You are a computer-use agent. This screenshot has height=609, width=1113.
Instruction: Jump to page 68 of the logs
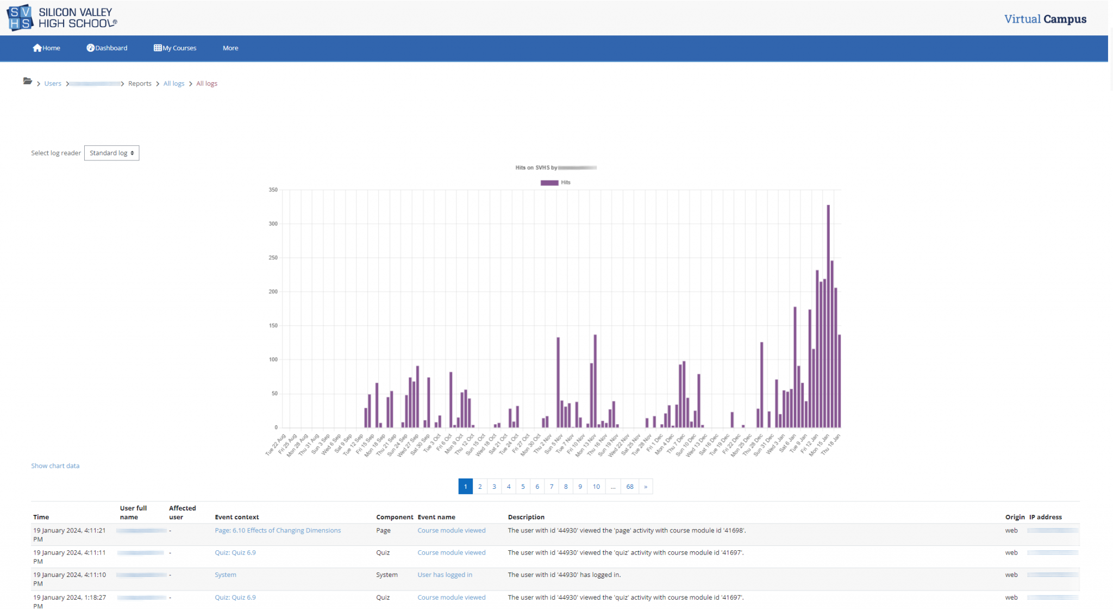[x=630, y=486]
